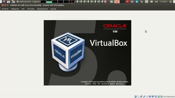Maximize the Debian VM window
This screenshot has width=175, height=98.
pos(8,5)
